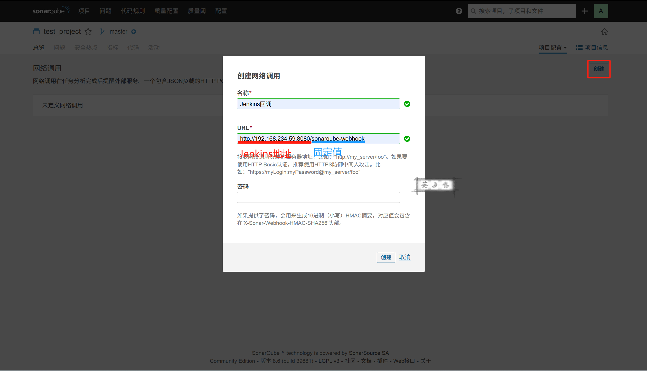Click the plus icon in top bar
The height and width of the screenshot is (371, 647).
pos(585,11)
